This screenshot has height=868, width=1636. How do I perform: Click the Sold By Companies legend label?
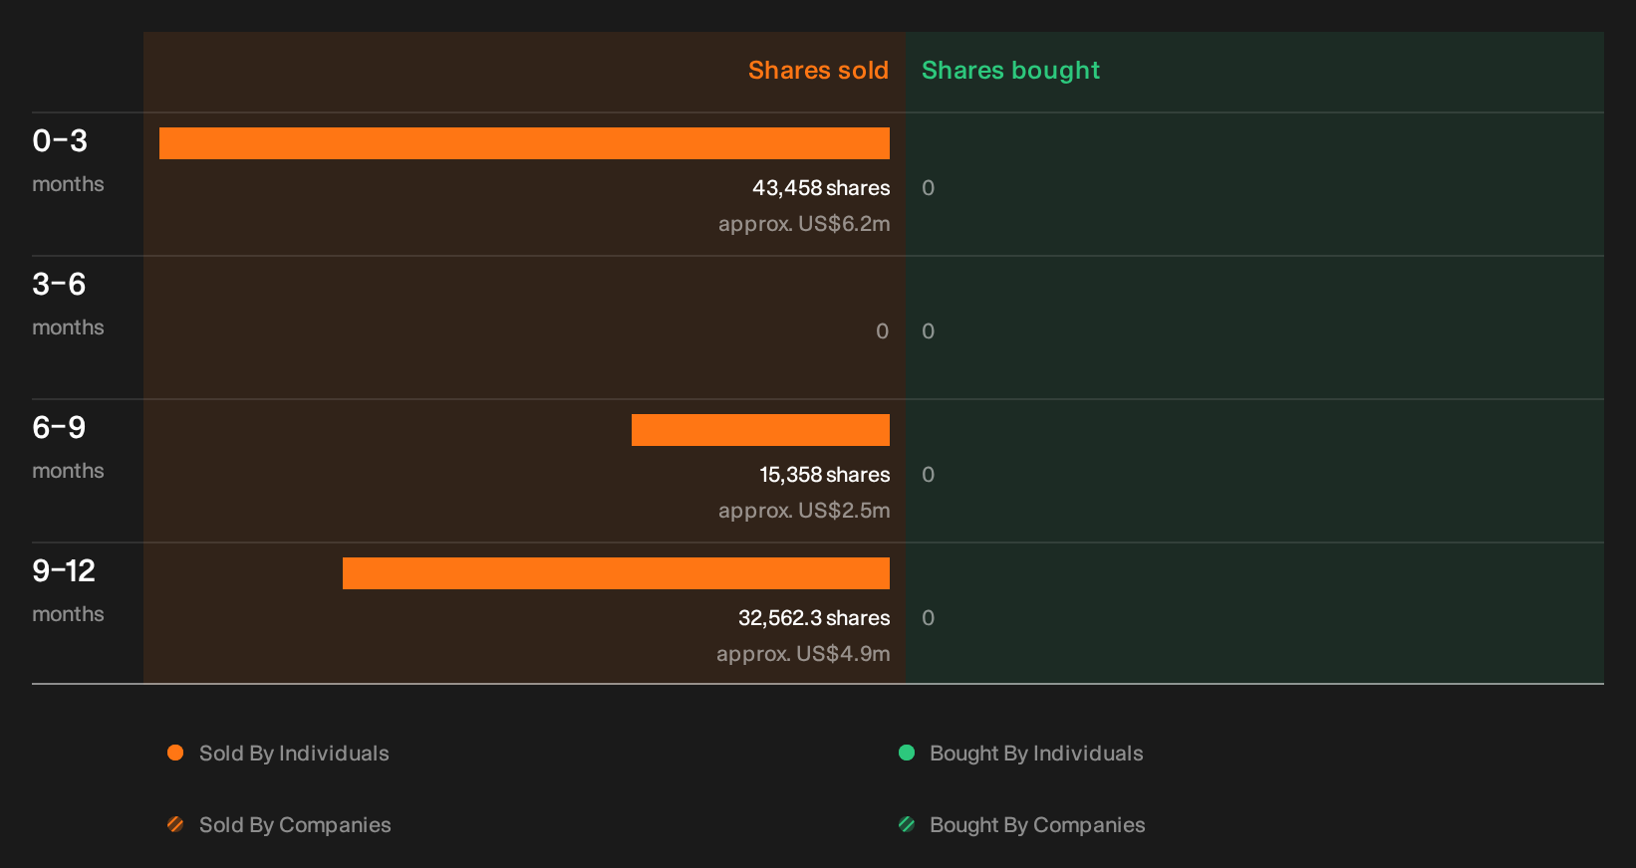(x=295, y=825)
